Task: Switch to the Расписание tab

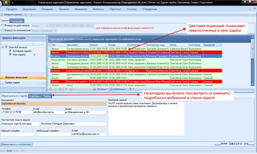Action: click(17, 21)
